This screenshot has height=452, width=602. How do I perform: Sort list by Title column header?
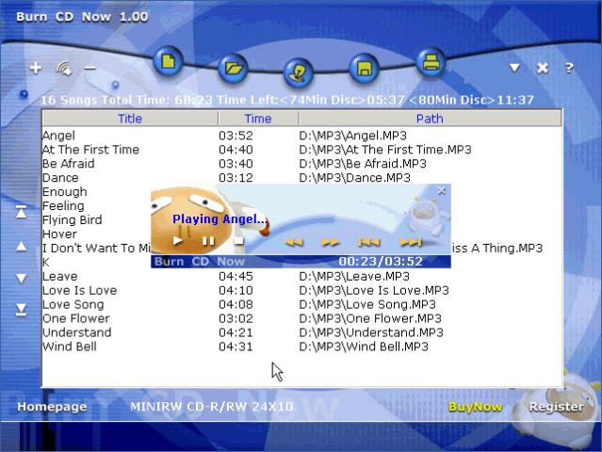pyautogui.click(x=130, y=119)
